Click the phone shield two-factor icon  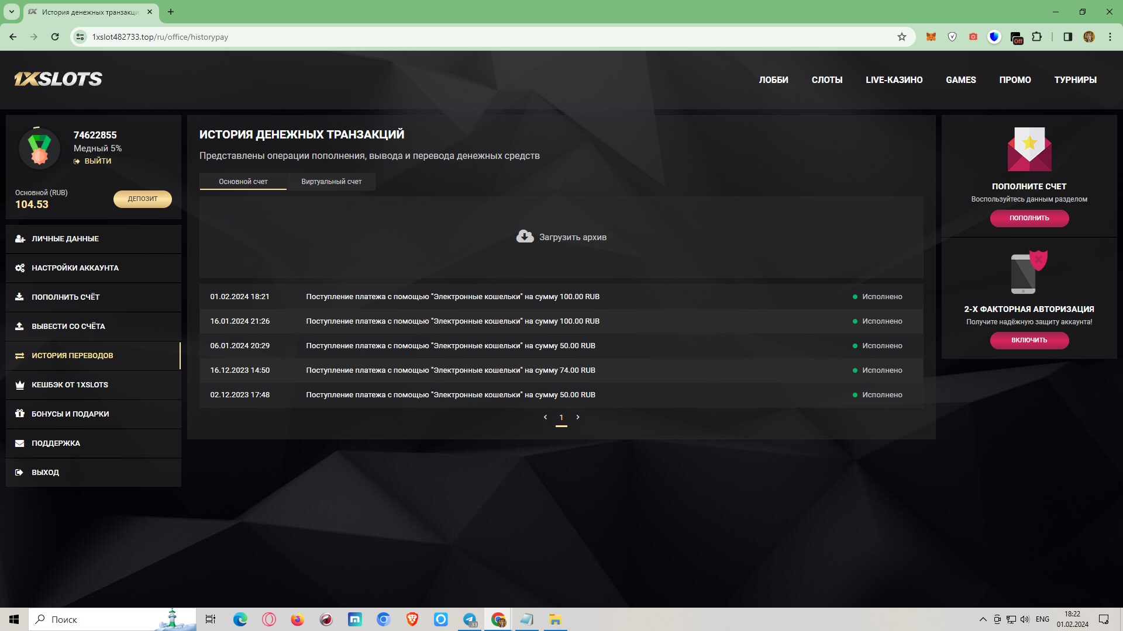(x=1028, y=272)
